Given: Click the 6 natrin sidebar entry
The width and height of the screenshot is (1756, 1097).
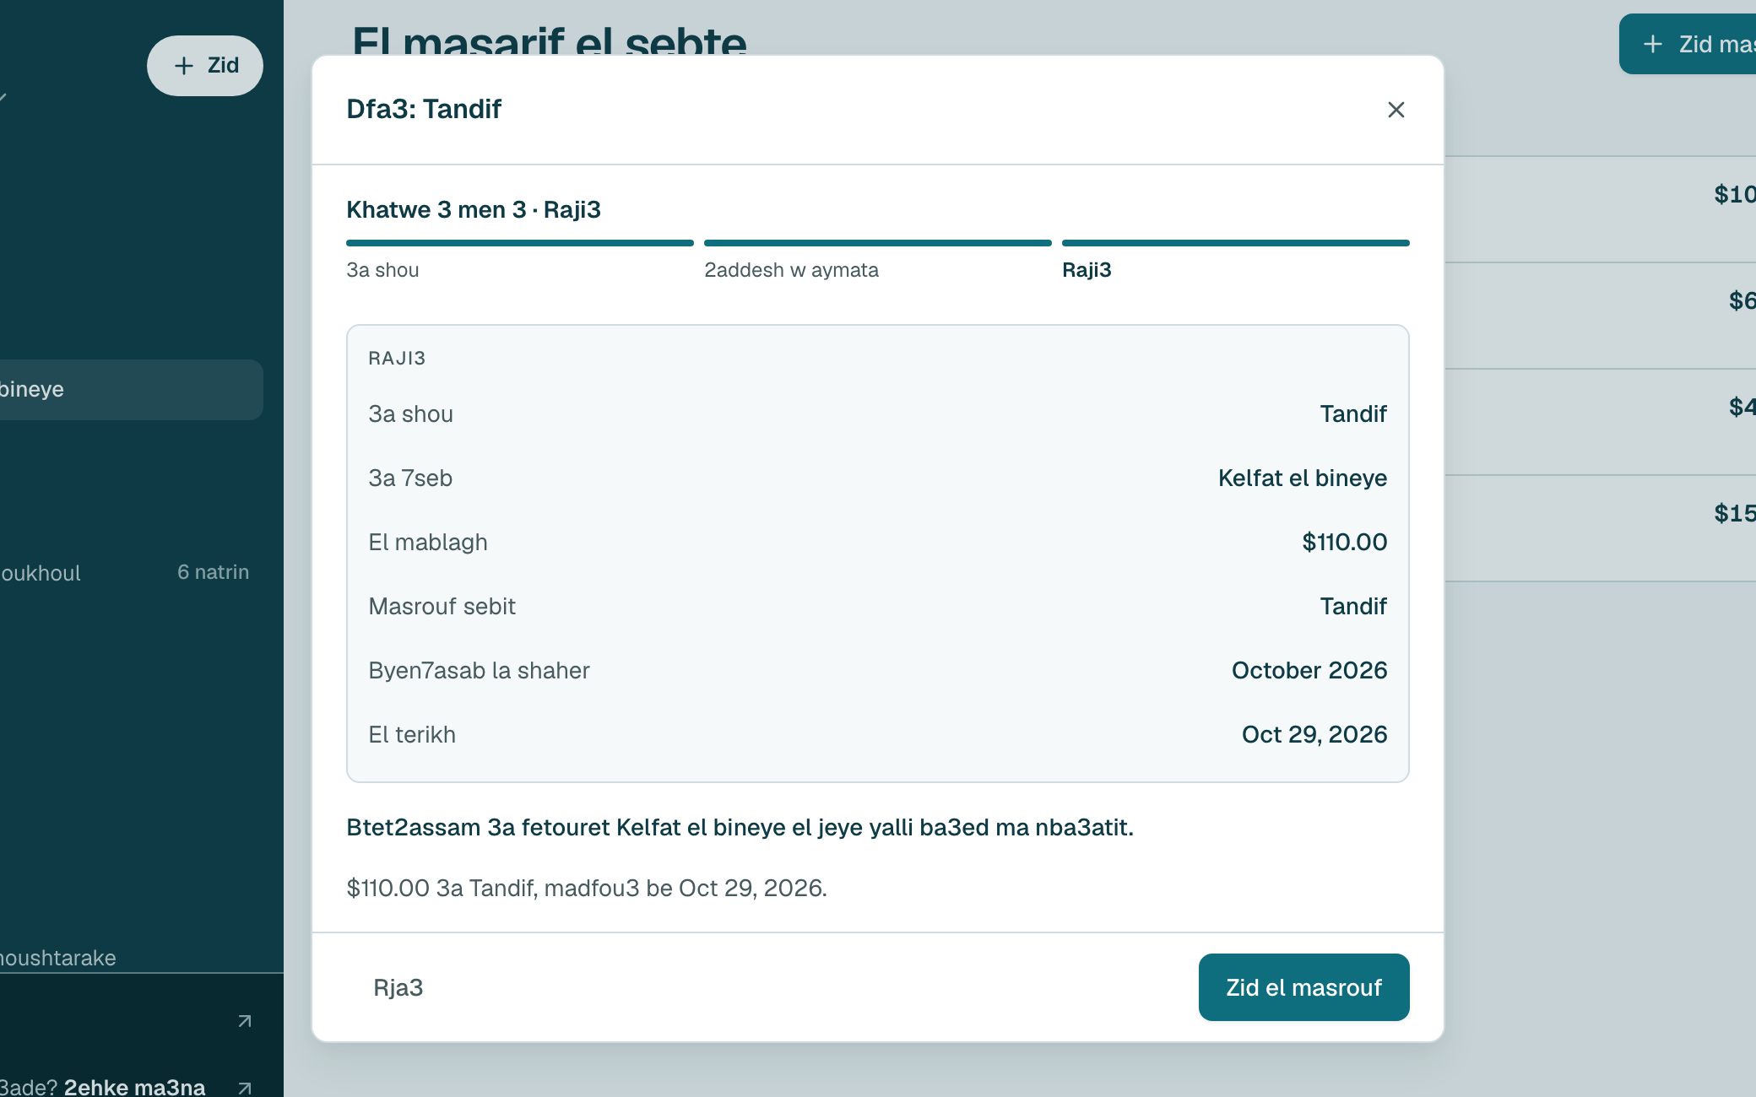Looking at the screenshot, I should tap(213, 572).
